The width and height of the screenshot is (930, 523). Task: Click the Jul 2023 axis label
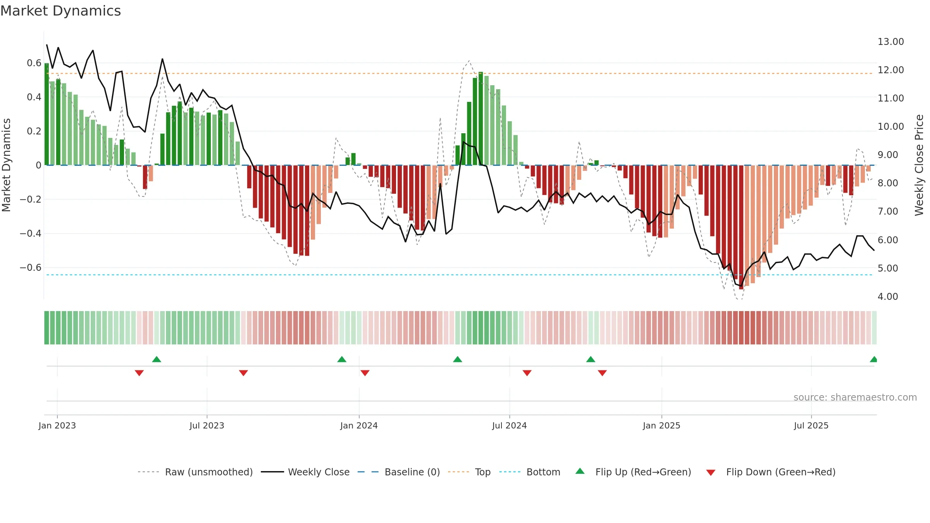point(207,425)
